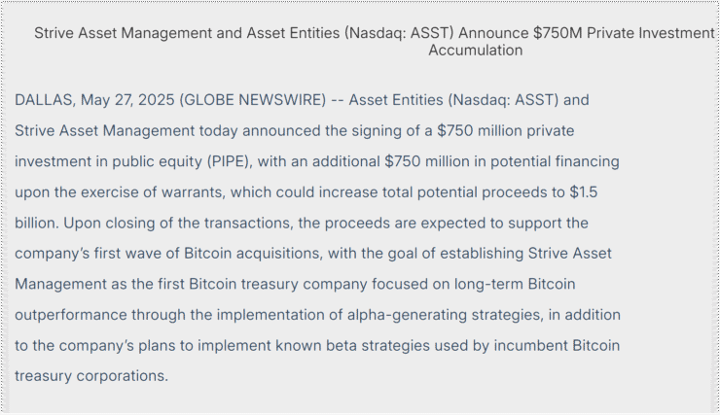Click "DALLAS" at the start of the paragraph
Viewport: 720px width, 415px height.
pyautogui.click(x=45, y=100)
